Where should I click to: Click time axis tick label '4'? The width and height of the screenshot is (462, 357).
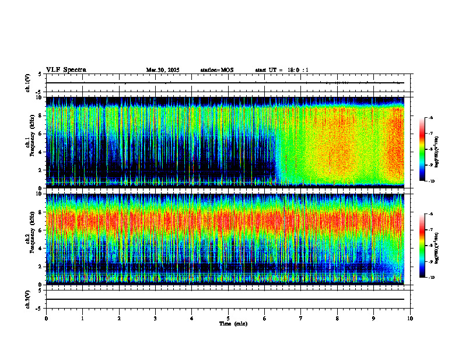192,318
